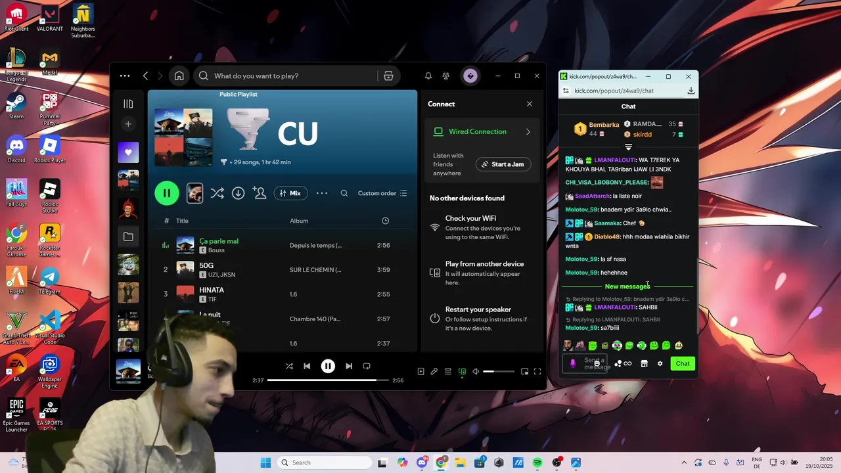Open the Spotify three-dots app menu

pyautogui.click(x=125, y=76)
